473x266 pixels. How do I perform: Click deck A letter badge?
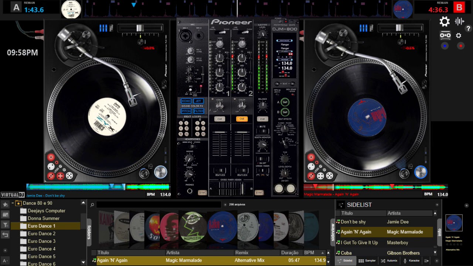(x=16, y=7)
